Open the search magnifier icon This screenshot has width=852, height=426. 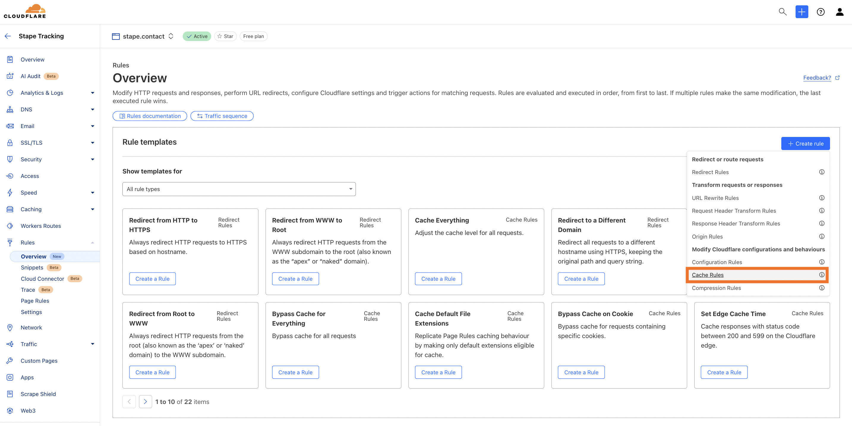(782, 12)
